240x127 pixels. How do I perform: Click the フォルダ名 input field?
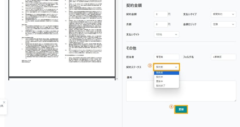pos(224,57)
